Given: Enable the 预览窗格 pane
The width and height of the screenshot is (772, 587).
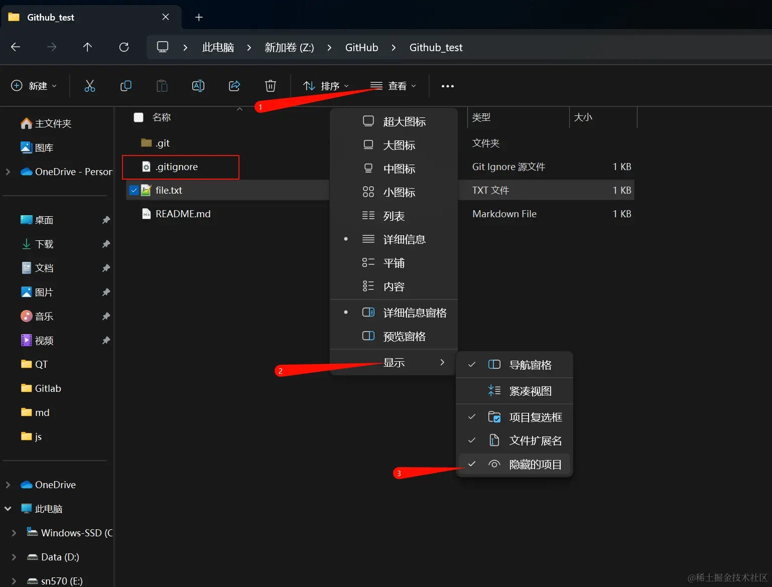Looking at the screenshot, I should coord(394,336).
